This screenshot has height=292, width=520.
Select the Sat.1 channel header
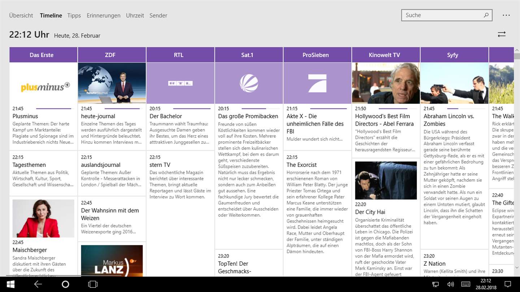click(249, 55)
